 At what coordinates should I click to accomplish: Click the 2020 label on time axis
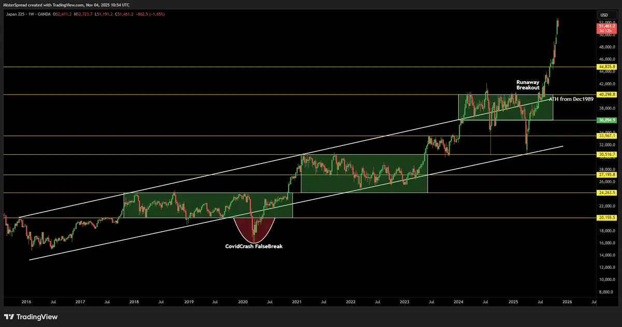[242, 301]
